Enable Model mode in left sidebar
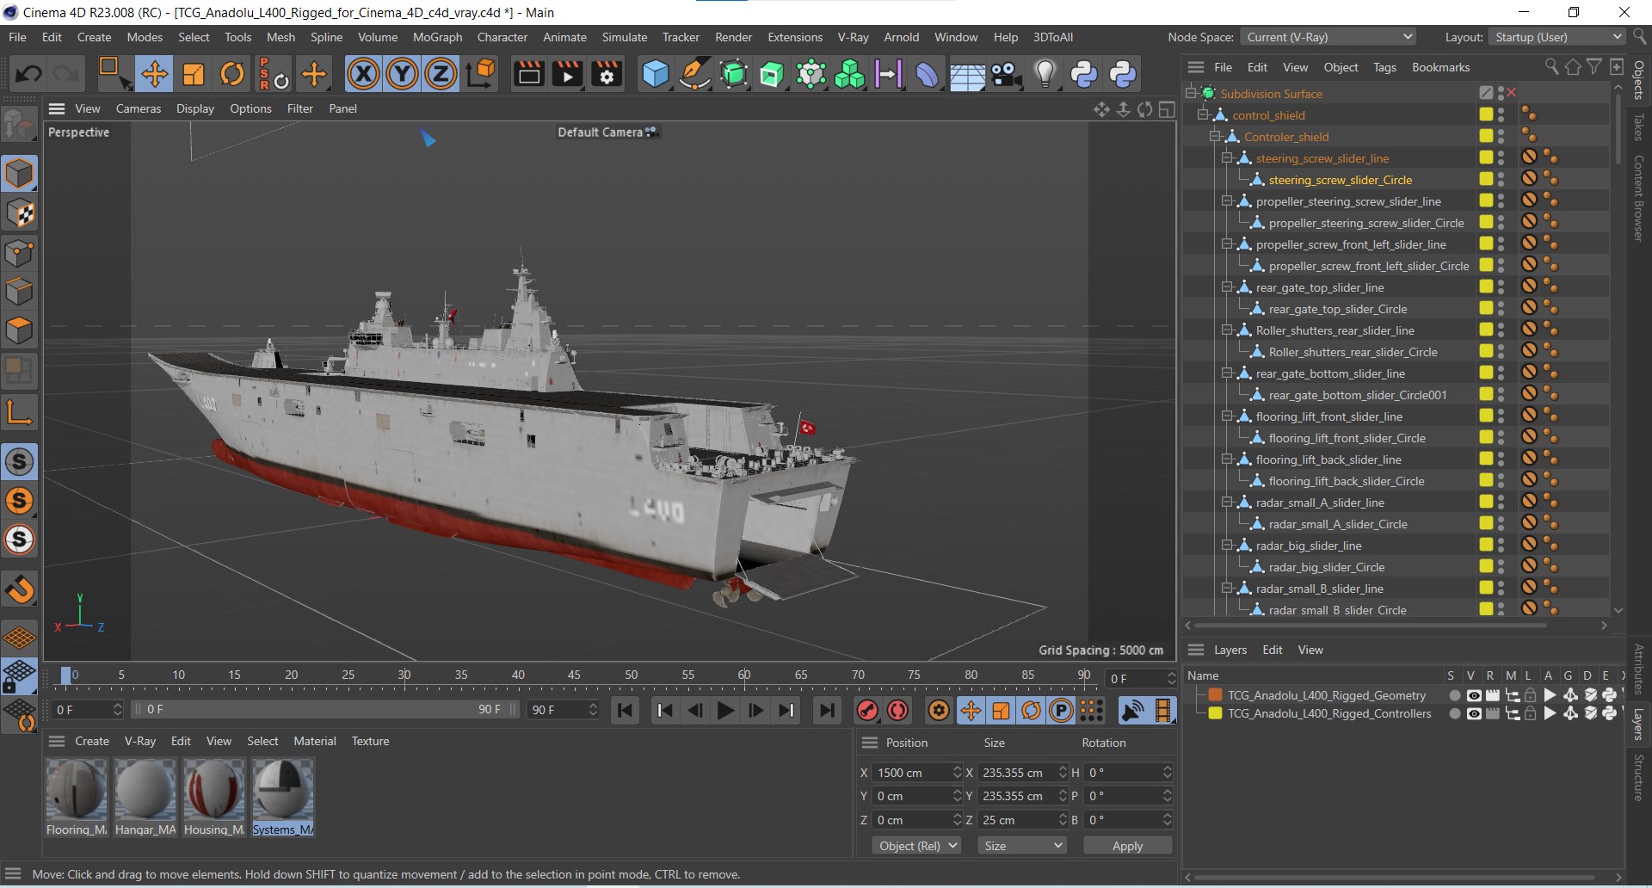The width and height of the screenshot is (1652, 888). pos(19,174)
